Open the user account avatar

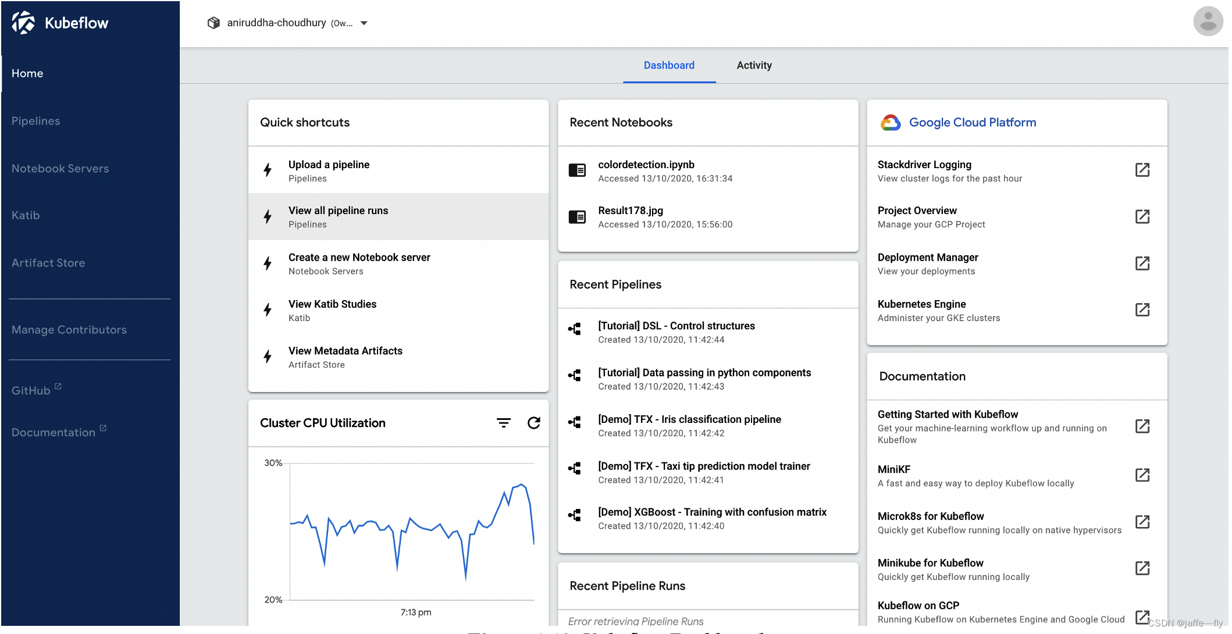coord(1208,22)
